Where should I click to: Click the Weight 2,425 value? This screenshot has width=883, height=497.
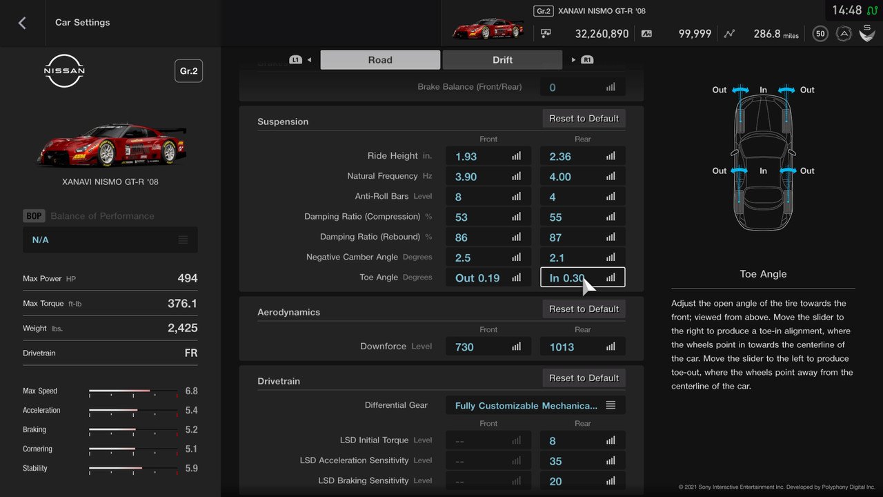point(183,328)
